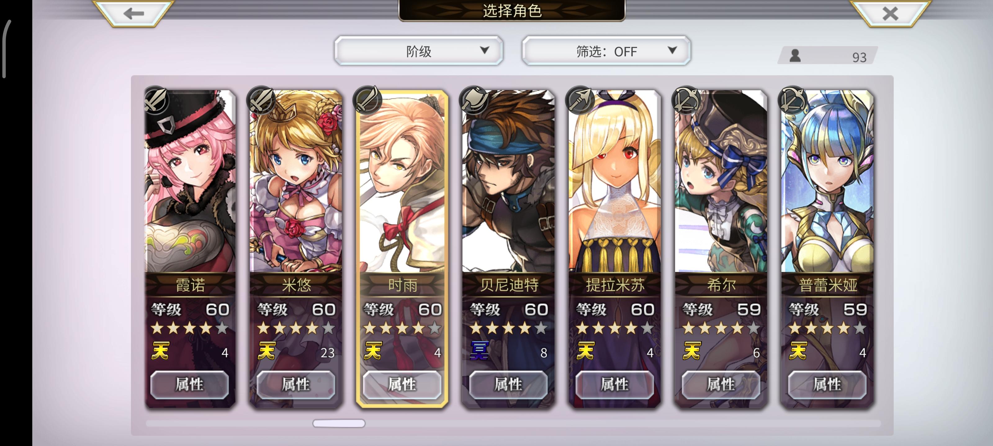
Task: Choose the 希尔 character card
Action: pos(721,248)
